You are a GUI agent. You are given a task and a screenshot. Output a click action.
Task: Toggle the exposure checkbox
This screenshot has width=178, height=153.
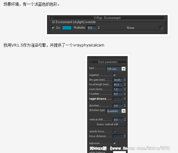(114, 143)
